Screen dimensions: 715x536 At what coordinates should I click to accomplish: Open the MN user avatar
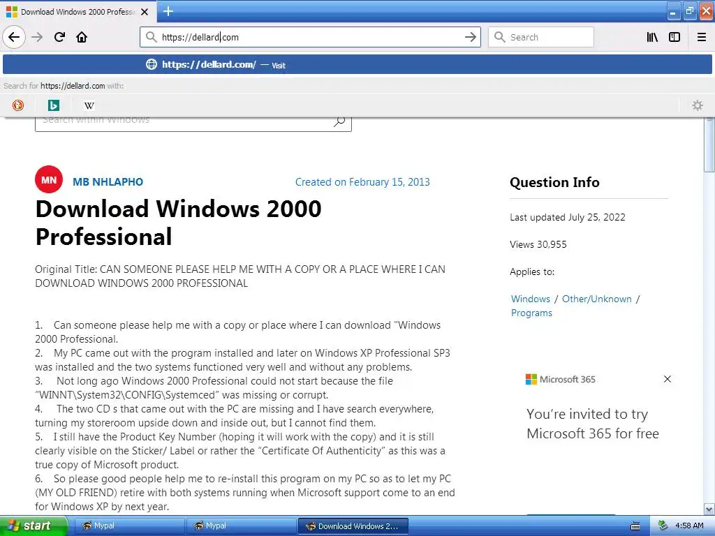coord(49,179)
